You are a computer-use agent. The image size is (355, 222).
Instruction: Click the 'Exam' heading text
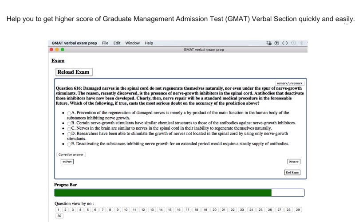tap(58, 61)
